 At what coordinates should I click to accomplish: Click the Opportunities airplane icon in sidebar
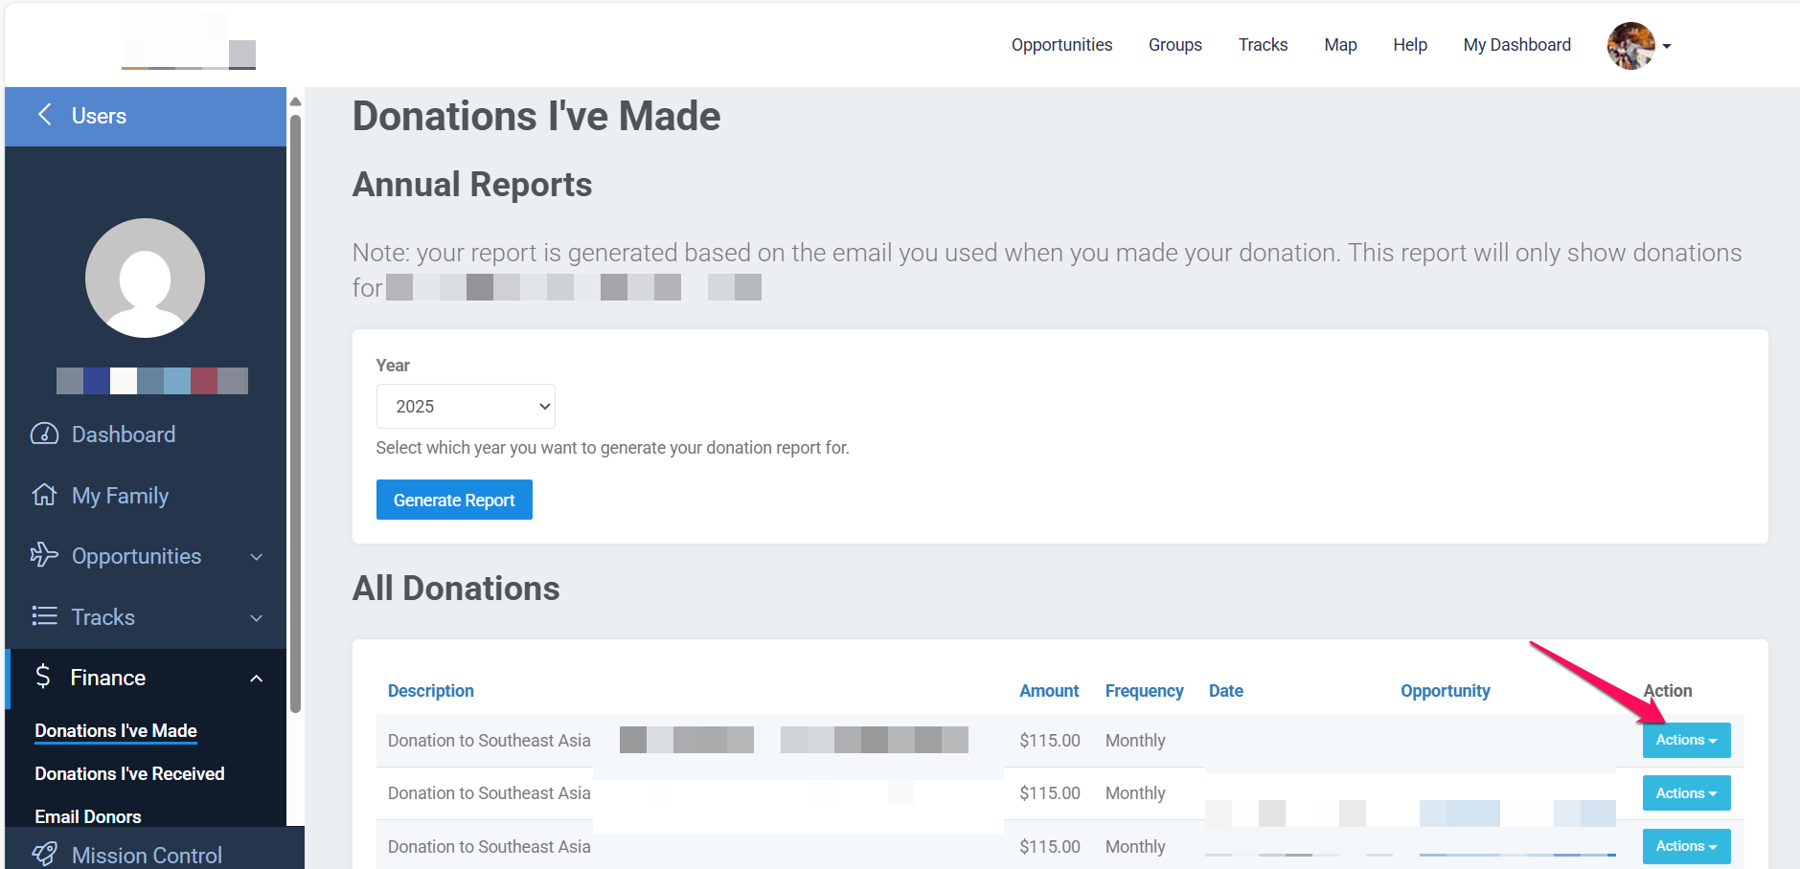(x=44, y=555)
